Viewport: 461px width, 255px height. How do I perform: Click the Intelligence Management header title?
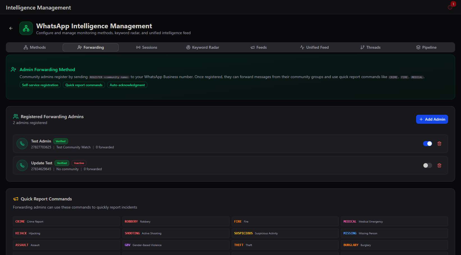coord(38,8)
